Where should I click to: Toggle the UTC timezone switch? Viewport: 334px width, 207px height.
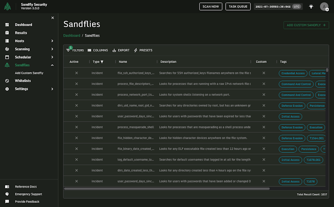[x=297, y=6]
